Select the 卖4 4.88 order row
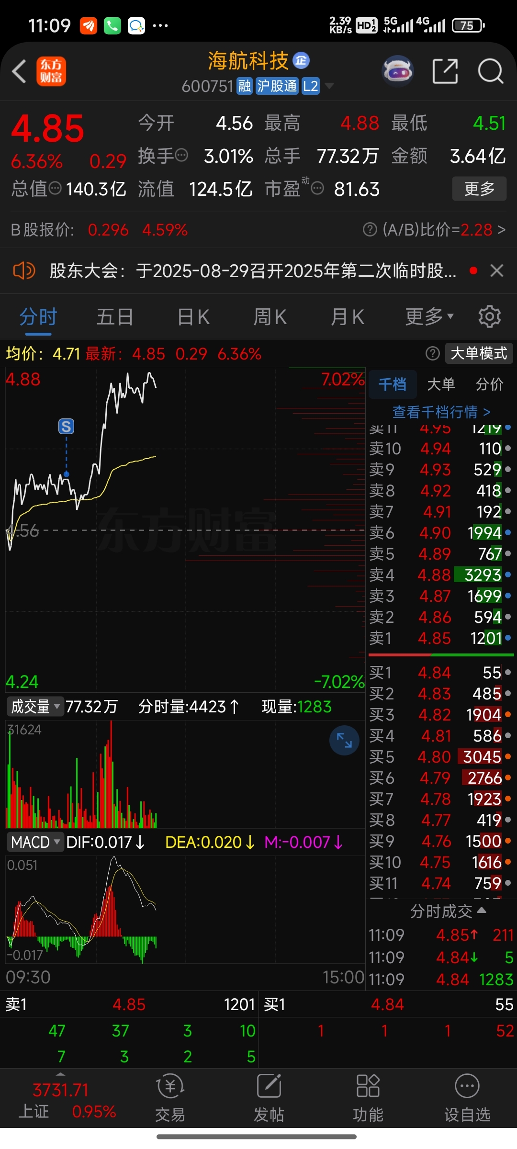The width and height of the screenshot is (517, 1149). click(x=440, y=574)
